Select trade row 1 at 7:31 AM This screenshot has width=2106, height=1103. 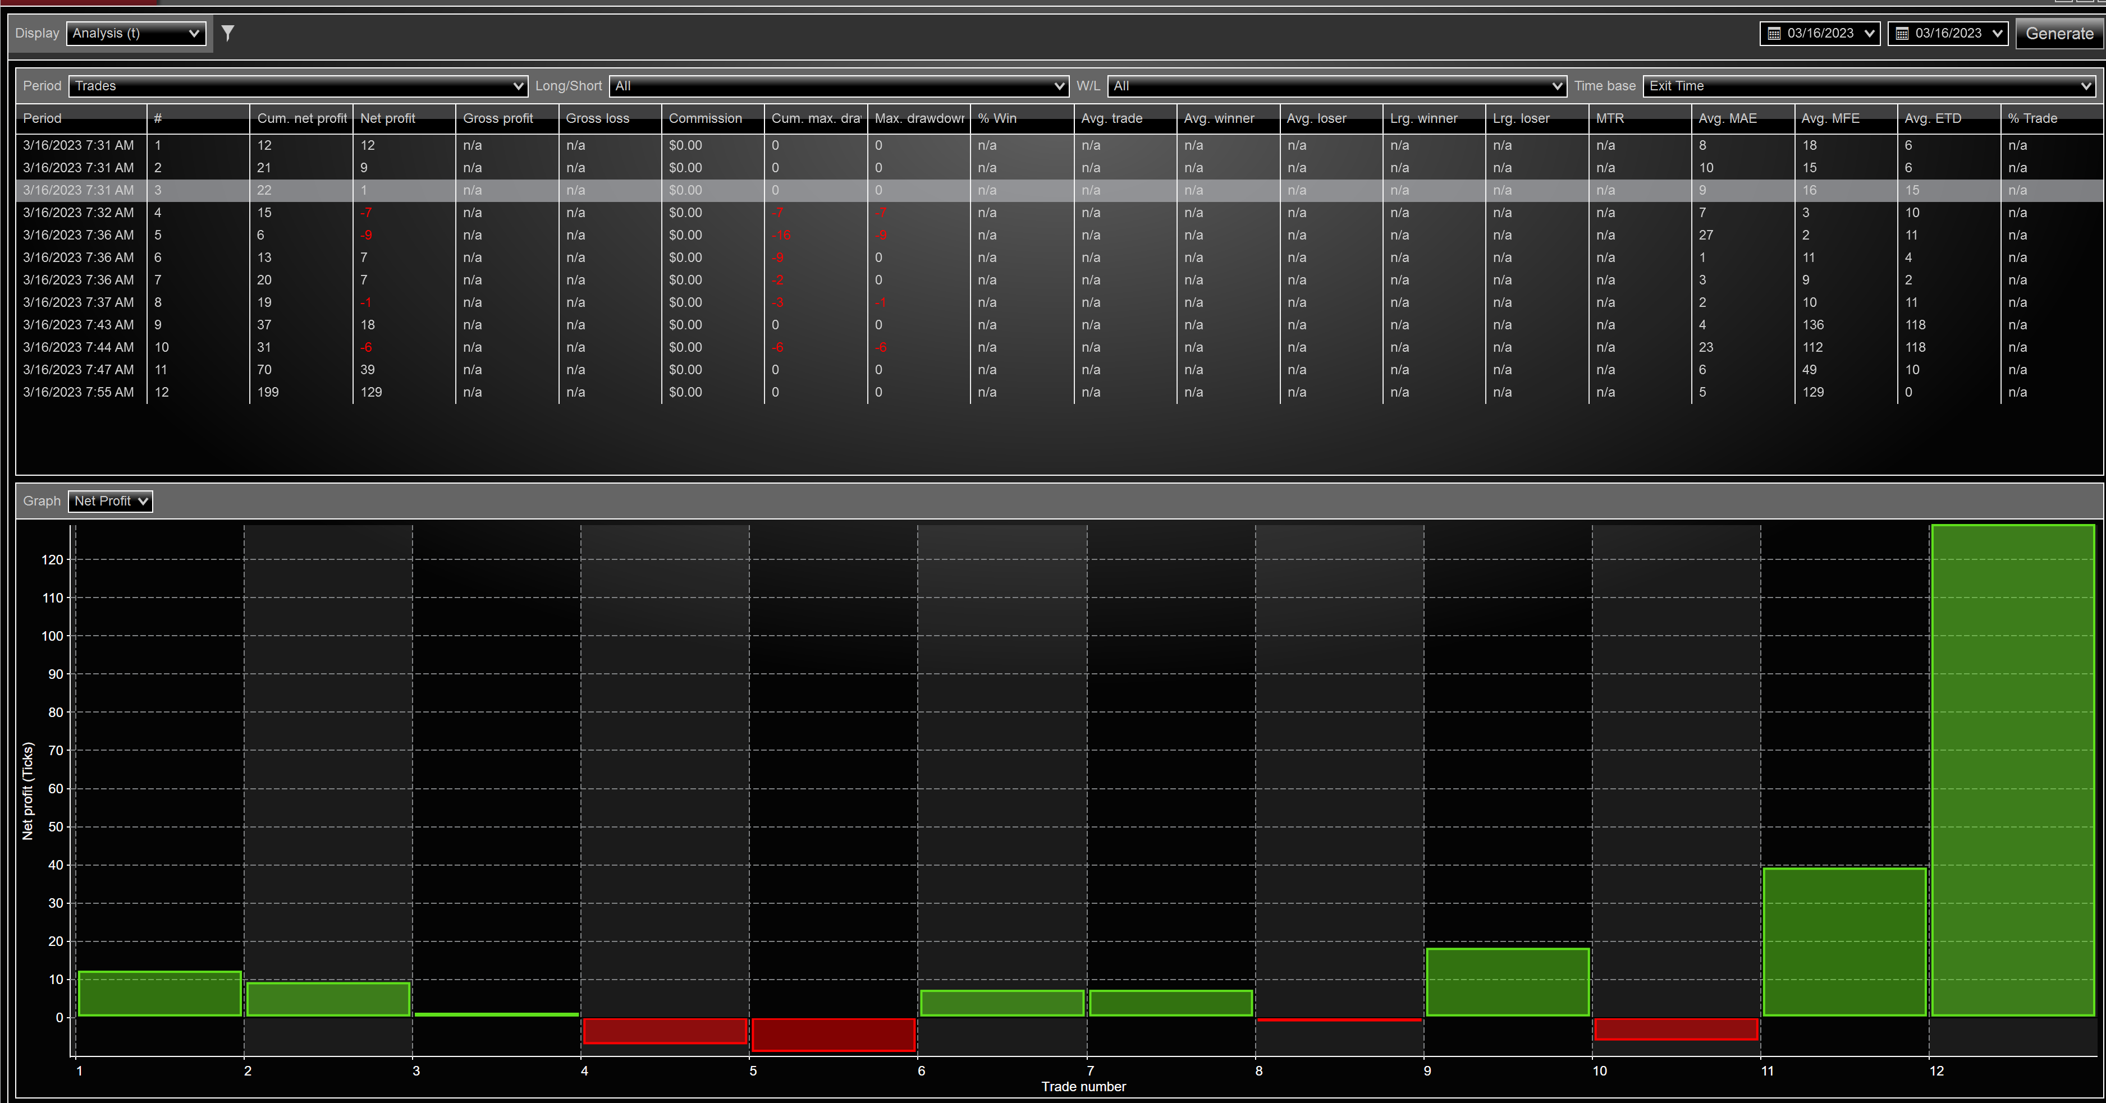point(1060,145)
